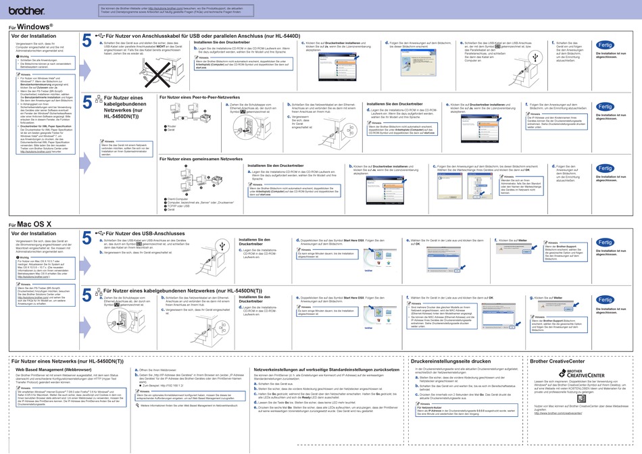642x454 pixels.
Task: Click the Fertig badge in the Mac wired network row
Action: click(605, 300)
